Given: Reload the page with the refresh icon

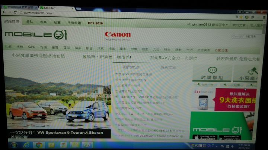Looking at the screenshot, I should (x=15, y=12).
